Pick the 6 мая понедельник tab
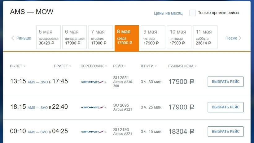This screenshot has width=254, height=143. 74,37
